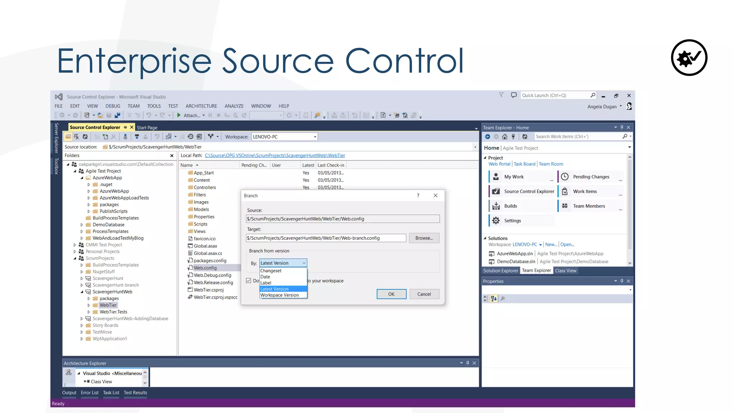Click the Refresh icon in Source Control Explorer toolbar
The image size is (734, 413).
(85, 137)
